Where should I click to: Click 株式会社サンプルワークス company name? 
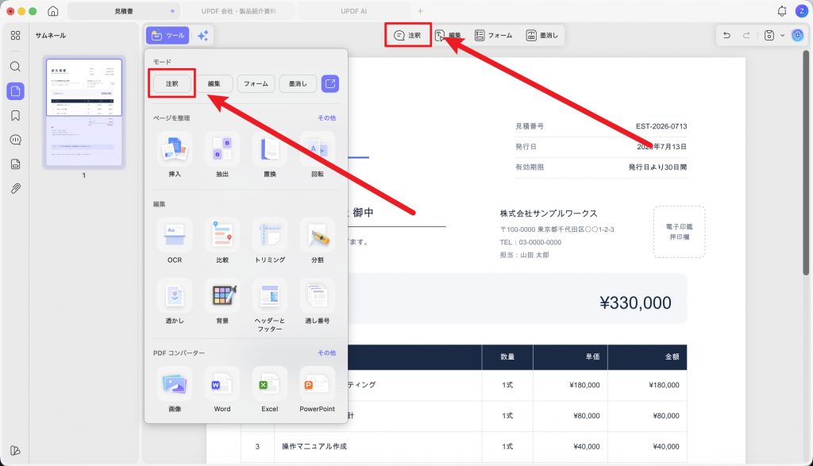[549, 213]
